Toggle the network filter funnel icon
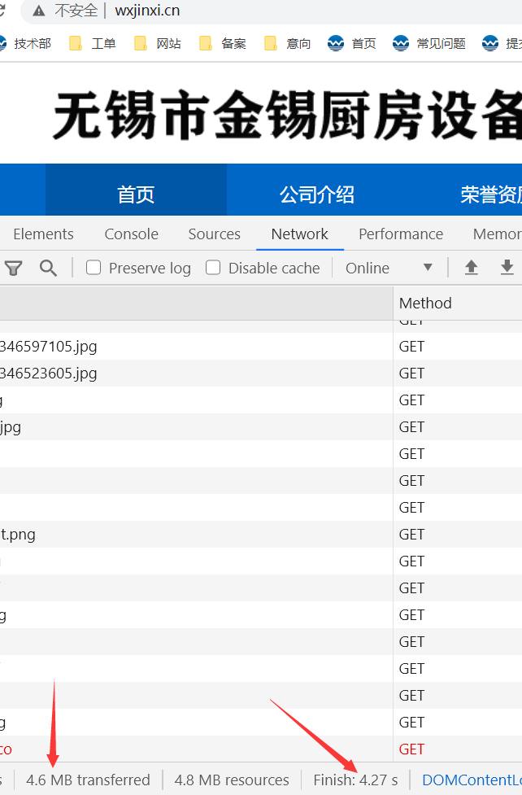Screen dimensions: 522x795 coord(14,268)
